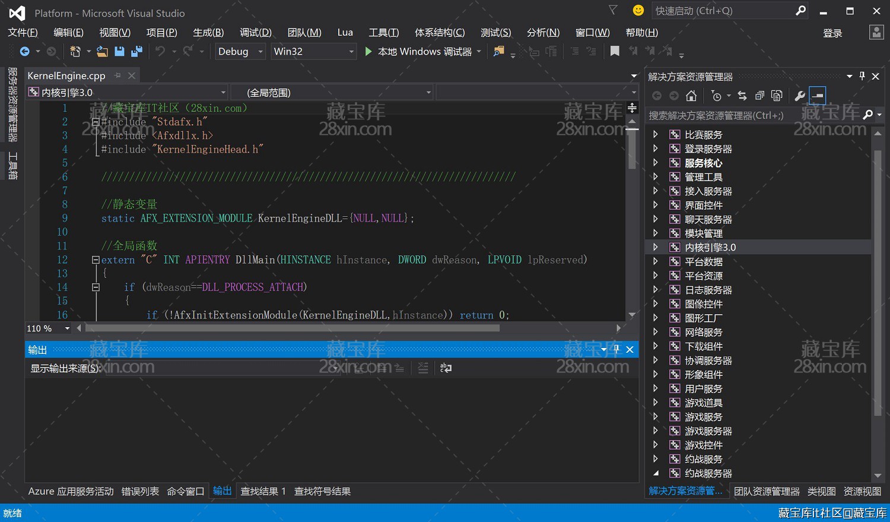Click the Quick Launch search magnifier

[x=800, y=10]
